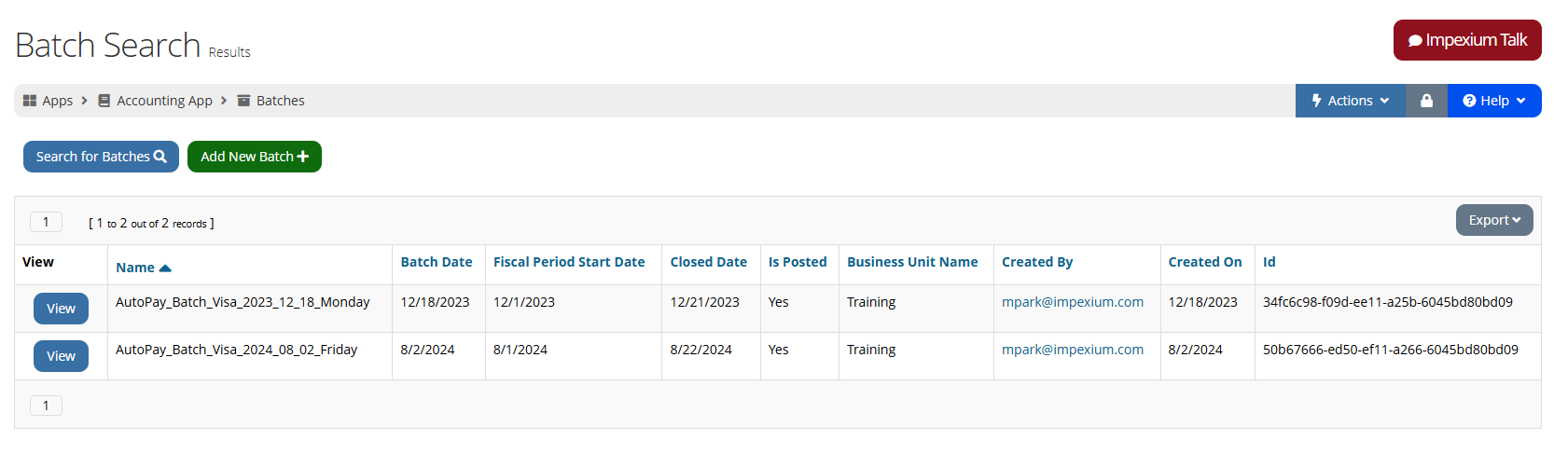The image size is (1554, 454).
Task: View the AutoPay_Batch_Visa_2023_12_18_Monday batch
Action: (x=61, y=309)
